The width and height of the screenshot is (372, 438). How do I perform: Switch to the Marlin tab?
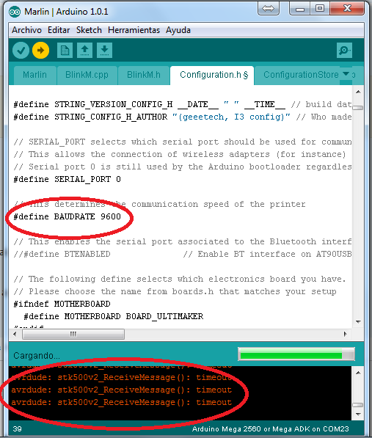[34, 75]
